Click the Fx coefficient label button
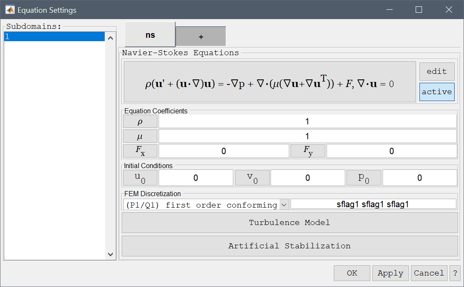The width and height of the screenshot is (464, 287). click(140, 151)
